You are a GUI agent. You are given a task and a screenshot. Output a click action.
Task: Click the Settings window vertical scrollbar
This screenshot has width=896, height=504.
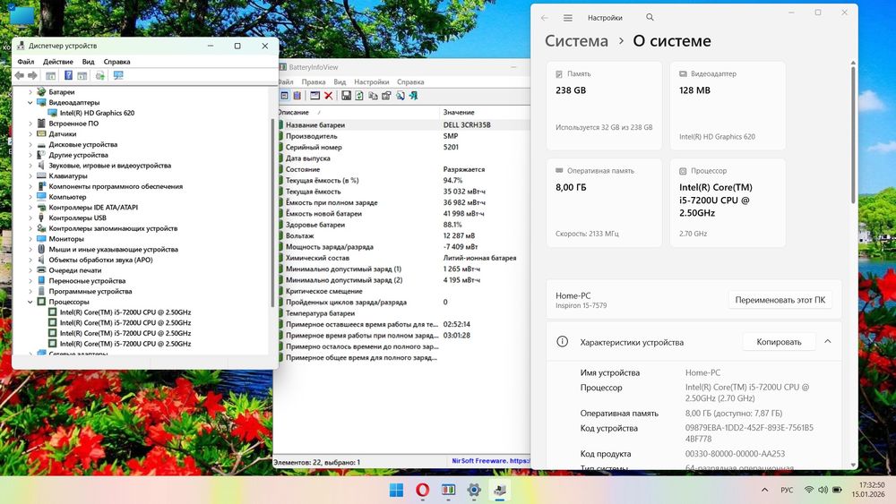click(853, 134)
